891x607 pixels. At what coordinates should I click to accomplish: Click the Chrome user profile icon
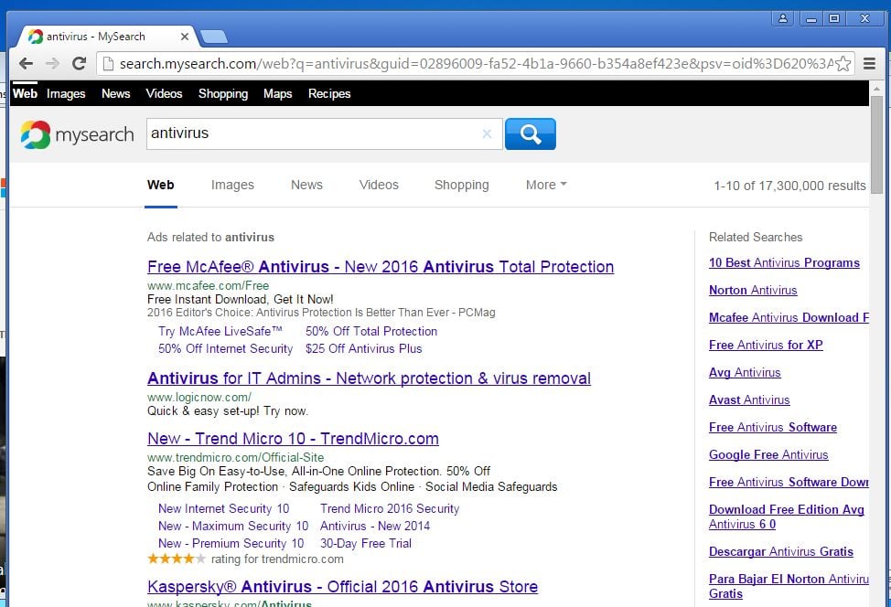click(x=782, y=18)
